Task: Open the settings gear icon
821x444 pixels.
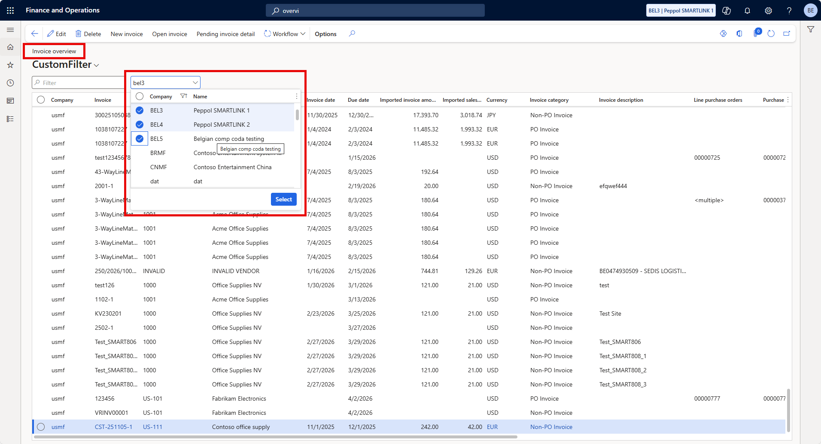Action: tap(768, 11)
